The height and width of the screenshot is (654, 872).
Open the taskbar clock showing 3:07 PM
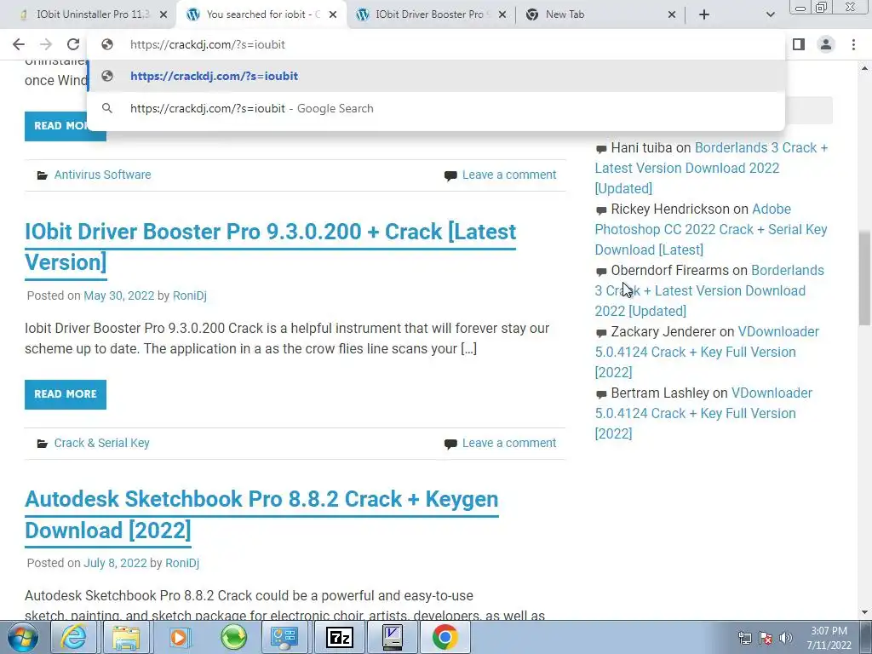coord(829,638)
